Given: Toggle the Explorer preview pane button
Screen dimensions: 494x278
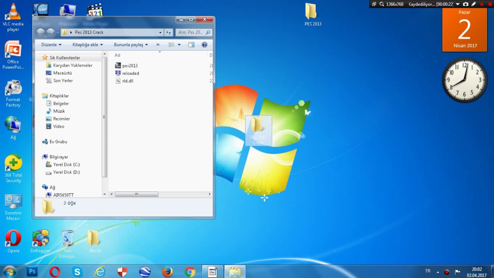Looking at the screenshot, I should (191, 45).
